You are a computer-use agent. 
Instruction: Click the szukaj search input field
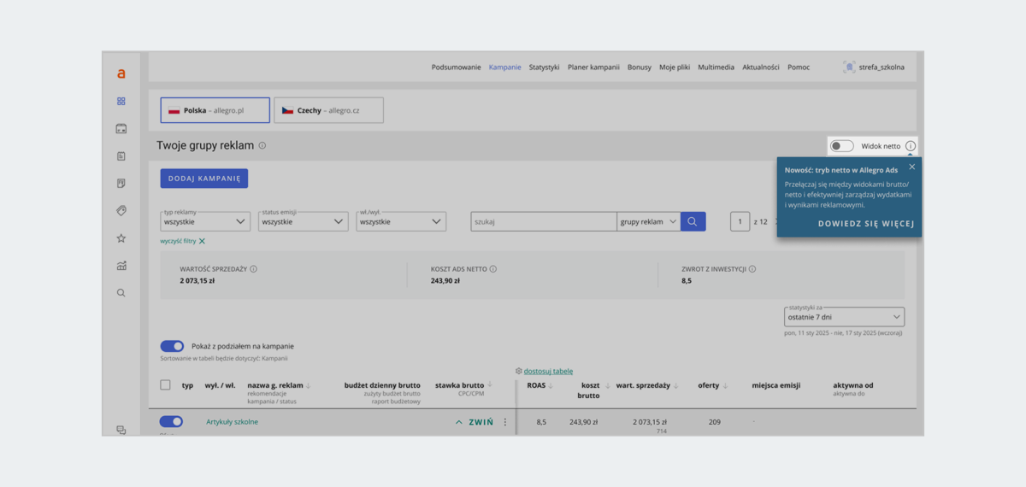tap(544, 221)
